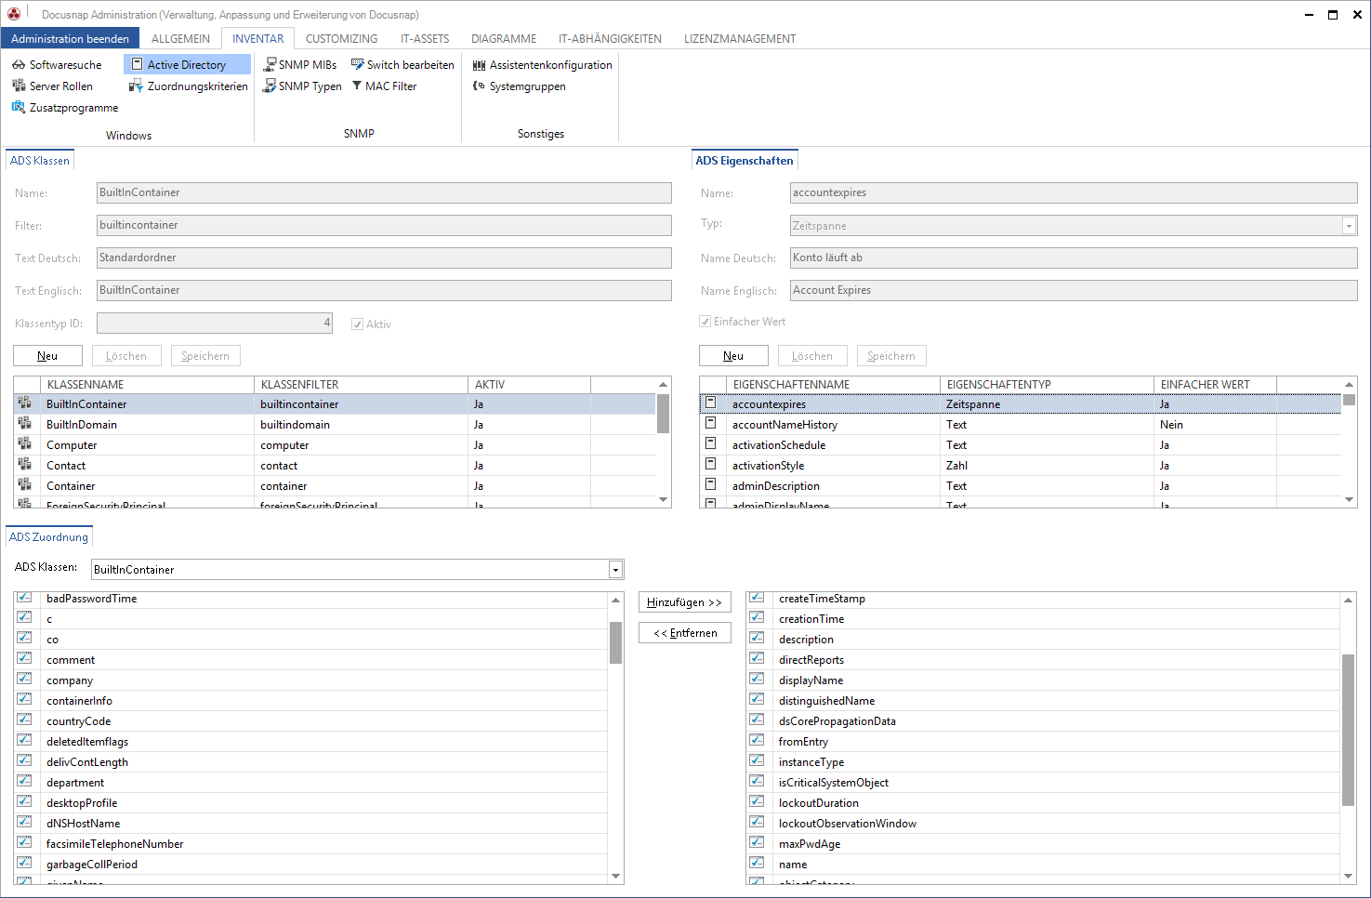Select the facsimileTelephoneNumber row
This screenshot has height=898, width=1371.
pyautogui.click(x=310, y=844)
